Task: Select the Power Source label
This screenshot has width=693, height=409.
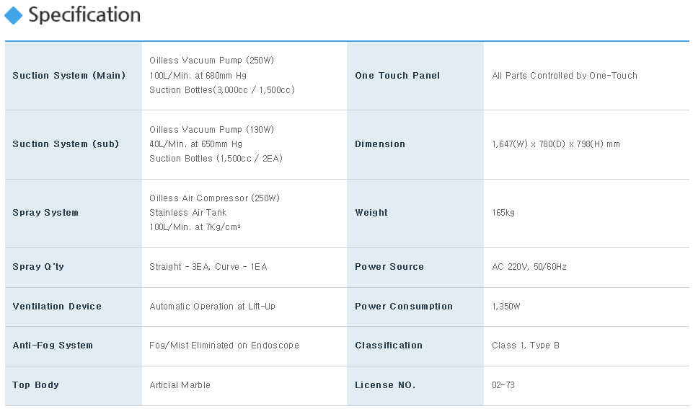Action: click(x=389, y=267)
